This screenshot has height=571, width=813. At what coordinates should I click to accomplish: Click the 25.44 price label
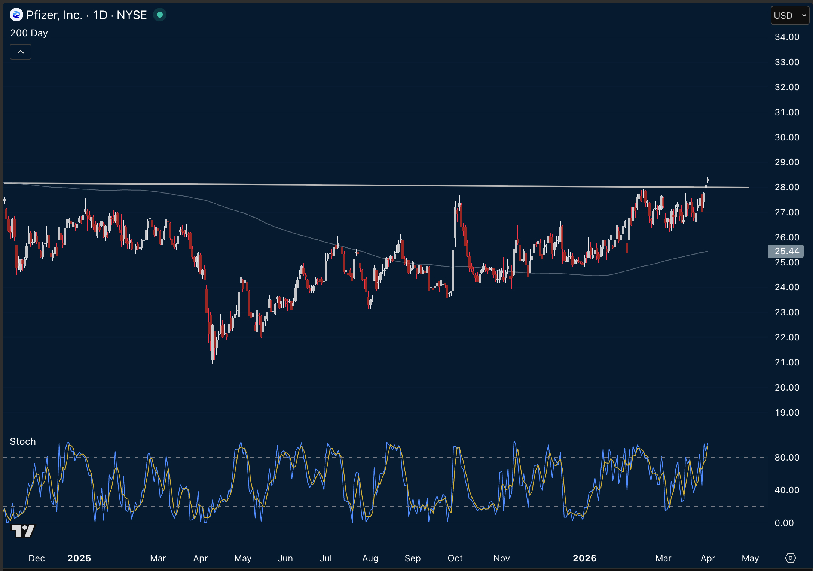click(x=786, y=251)
